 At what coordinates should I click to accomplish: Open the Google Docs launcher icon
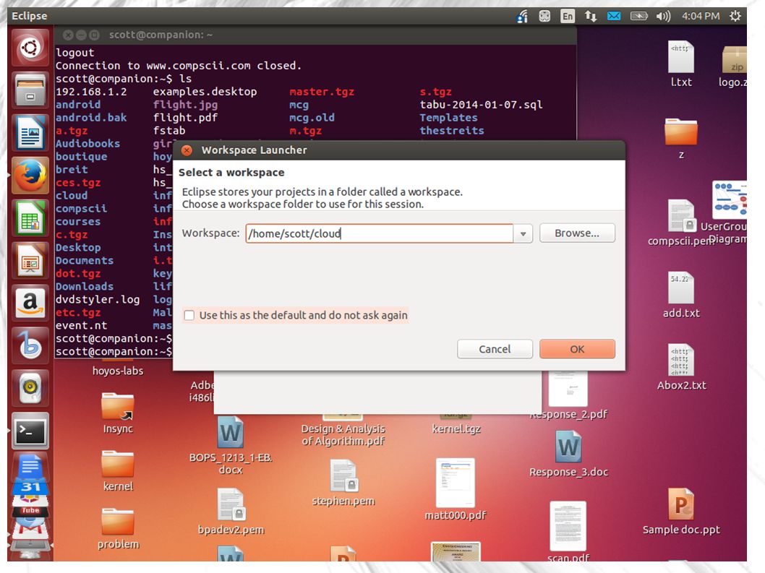pos(30,466)
